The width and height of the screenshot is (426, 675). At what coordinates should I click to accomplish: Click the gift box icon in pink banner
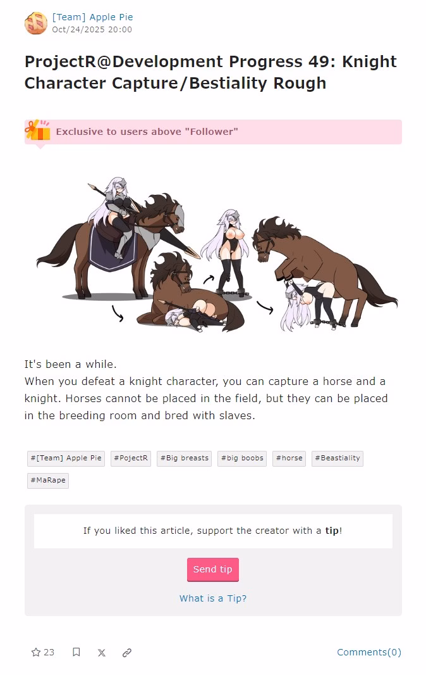(37, 130)
